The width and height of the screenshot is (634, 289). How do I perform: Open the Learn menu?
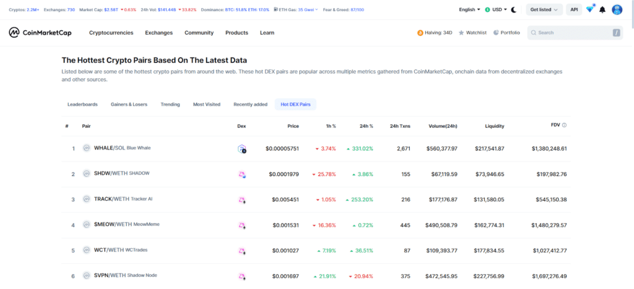point(267,33)
